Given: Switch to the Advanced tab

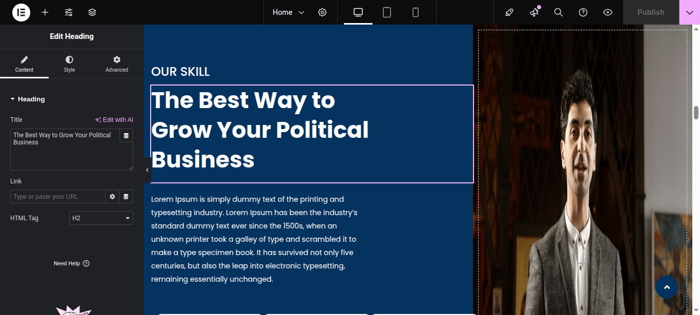Looking at the screenshot, I should pyautogui.click(x=117, y=64).
